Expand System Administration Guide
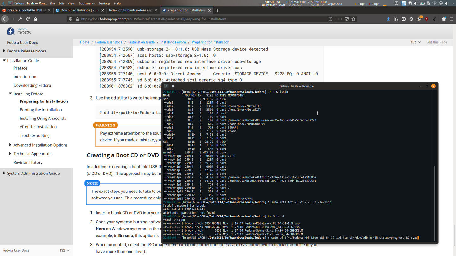Viewport: 456px width, 256px height. point(4,173)
